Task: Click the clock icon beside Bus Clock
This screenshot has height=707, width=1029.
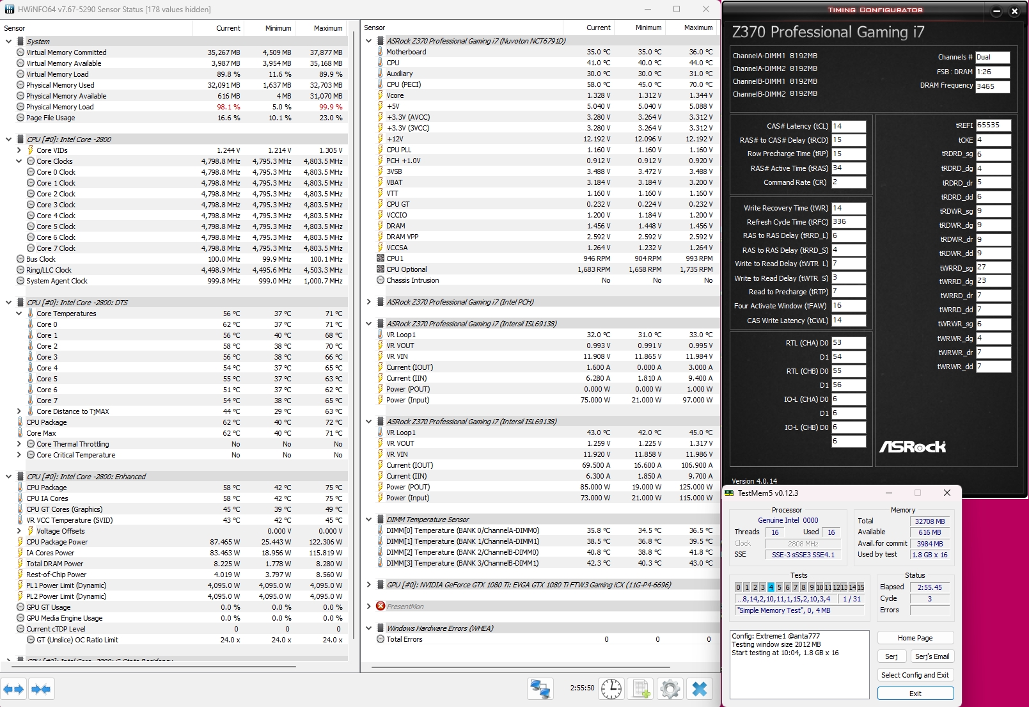Action: click(x=20, y=259)
